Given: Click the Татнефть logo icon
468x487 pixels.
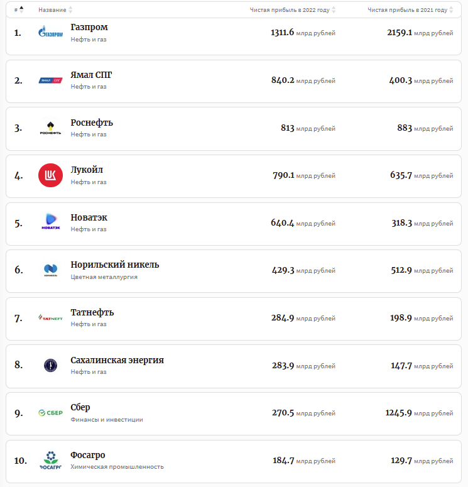Looking at the screenshot, I should [50, 318].
